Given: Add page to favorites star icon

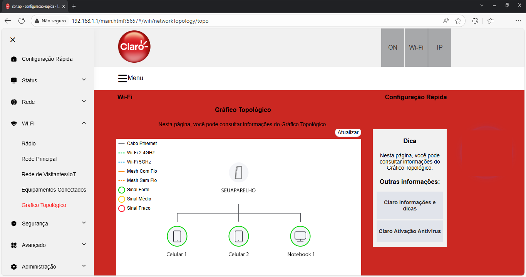Looking at the screenshot, I should [x=458, y=21].
